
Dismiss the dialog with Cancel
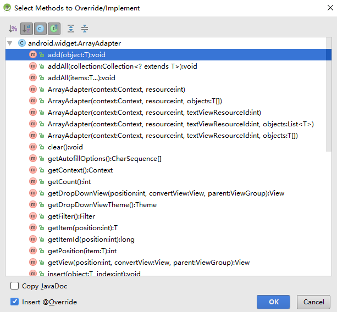313,302
